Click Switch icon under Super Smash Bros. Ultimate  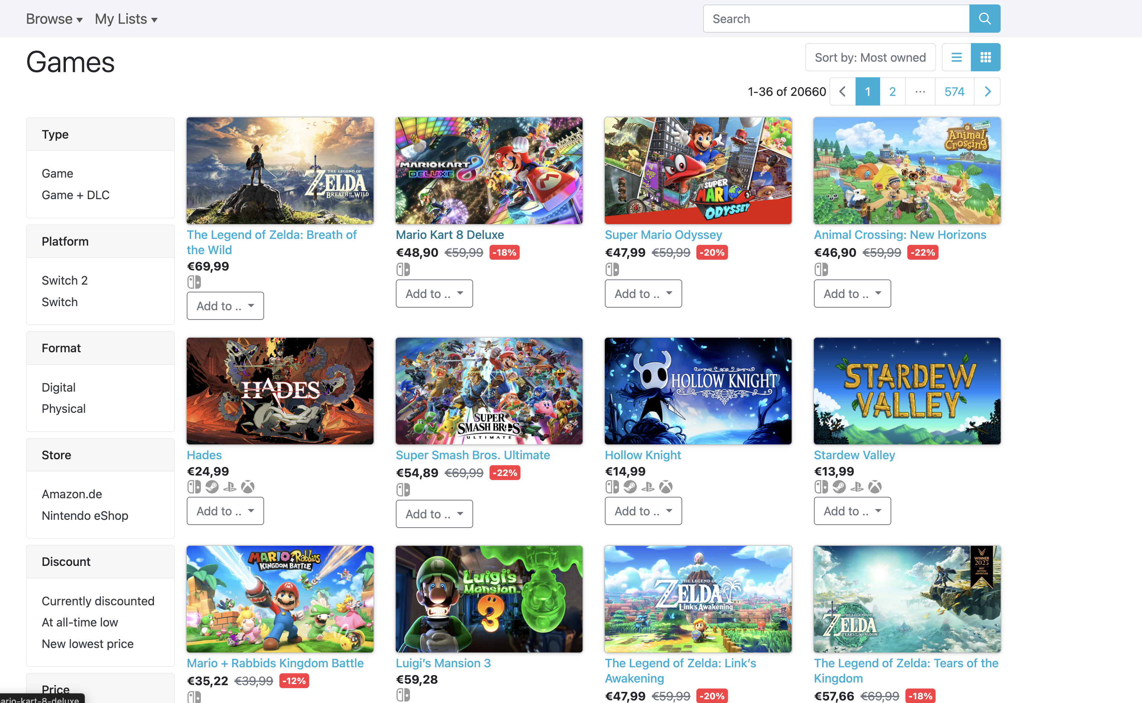point(403,490)
